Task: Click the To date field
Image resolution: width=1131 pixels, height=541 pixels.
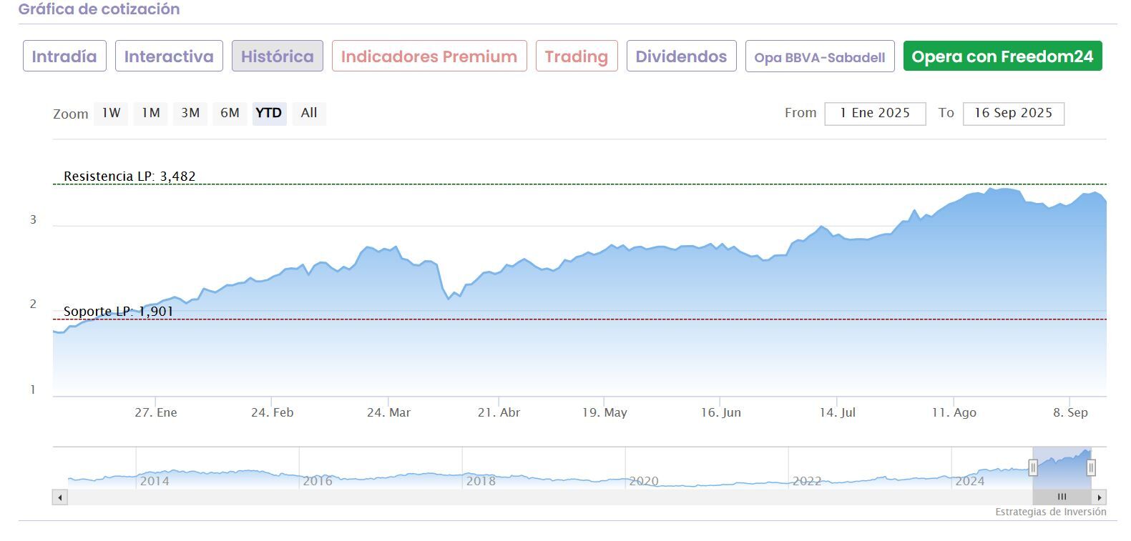Action: (x=1013, y=113)
